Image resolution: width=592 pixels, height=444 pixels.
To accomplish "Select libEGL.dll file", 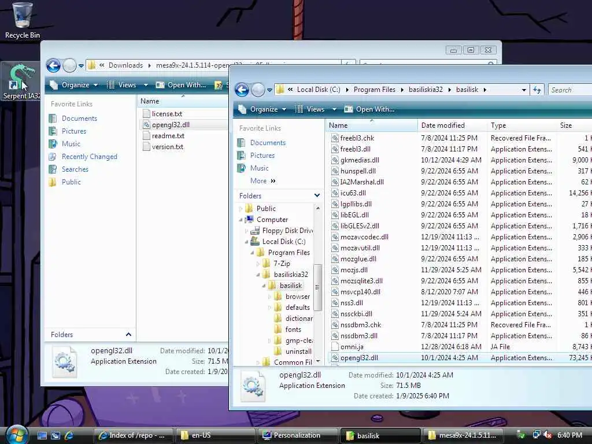I will click(354, 215).
